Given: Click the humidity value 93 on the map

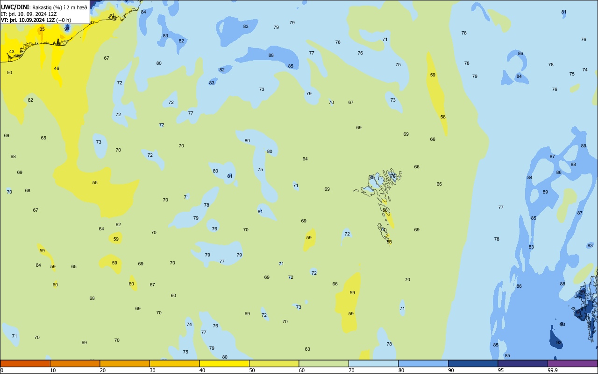Looking at the screenshot, I should (x=562, y=325).
